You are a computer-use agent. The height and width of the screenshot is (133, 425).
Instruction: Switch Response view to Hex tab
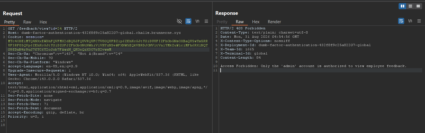click(256, 22)
